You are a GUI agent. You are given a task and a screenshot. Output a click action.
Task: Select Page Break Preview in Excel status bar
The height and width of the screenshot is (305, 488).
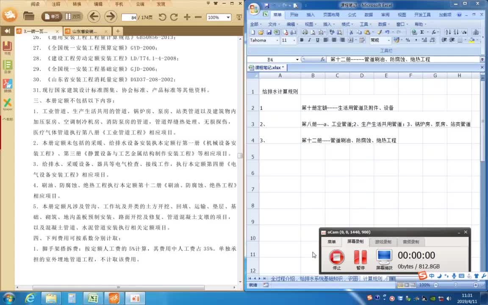click(413, 285)
